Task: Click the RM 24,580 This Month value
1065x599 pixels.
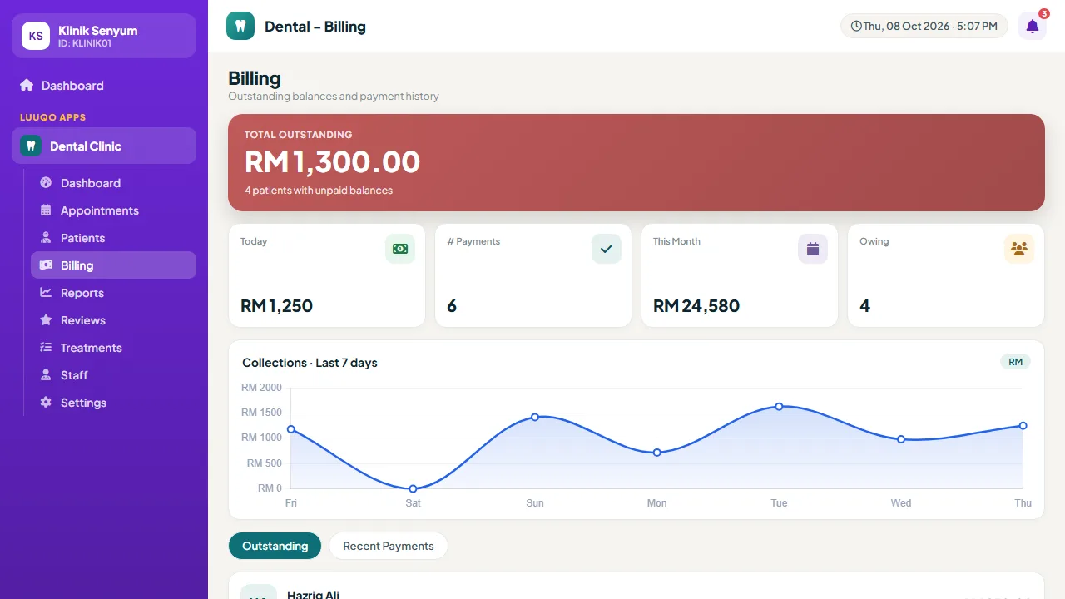Action: tap(696, 306)
